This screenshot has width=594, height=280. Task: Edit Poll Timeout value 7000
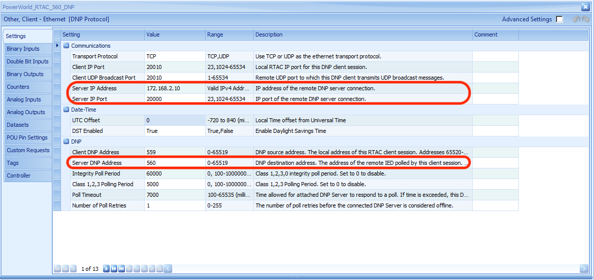pyautogui.click(x=175, y=195)
